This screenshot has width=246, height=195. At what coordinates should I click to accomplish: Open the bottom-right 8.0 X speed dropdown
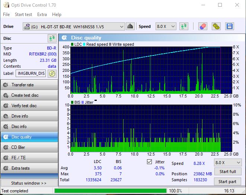(x=227, y=163)
